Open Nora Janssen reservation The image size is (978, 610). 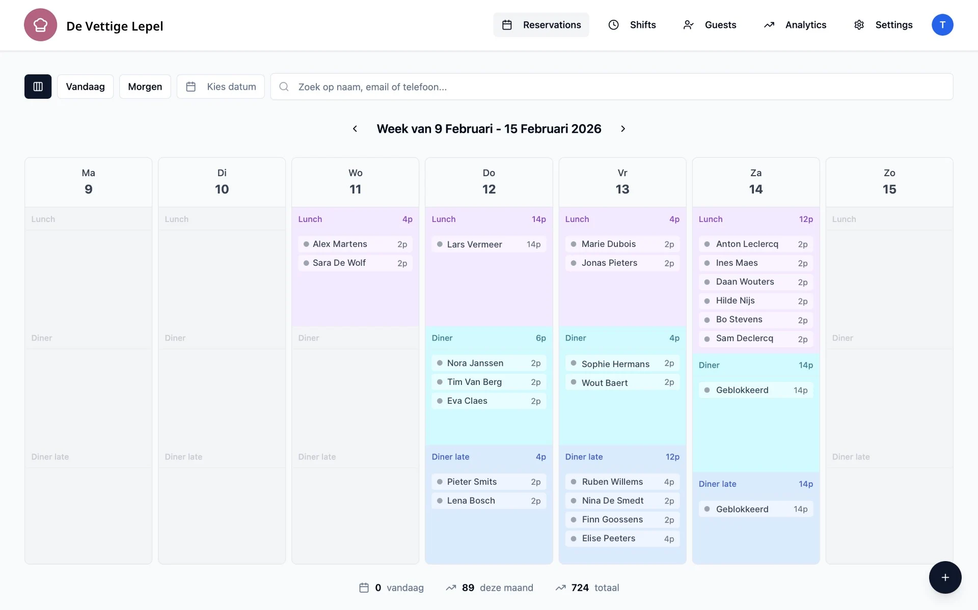pos(488,363)
